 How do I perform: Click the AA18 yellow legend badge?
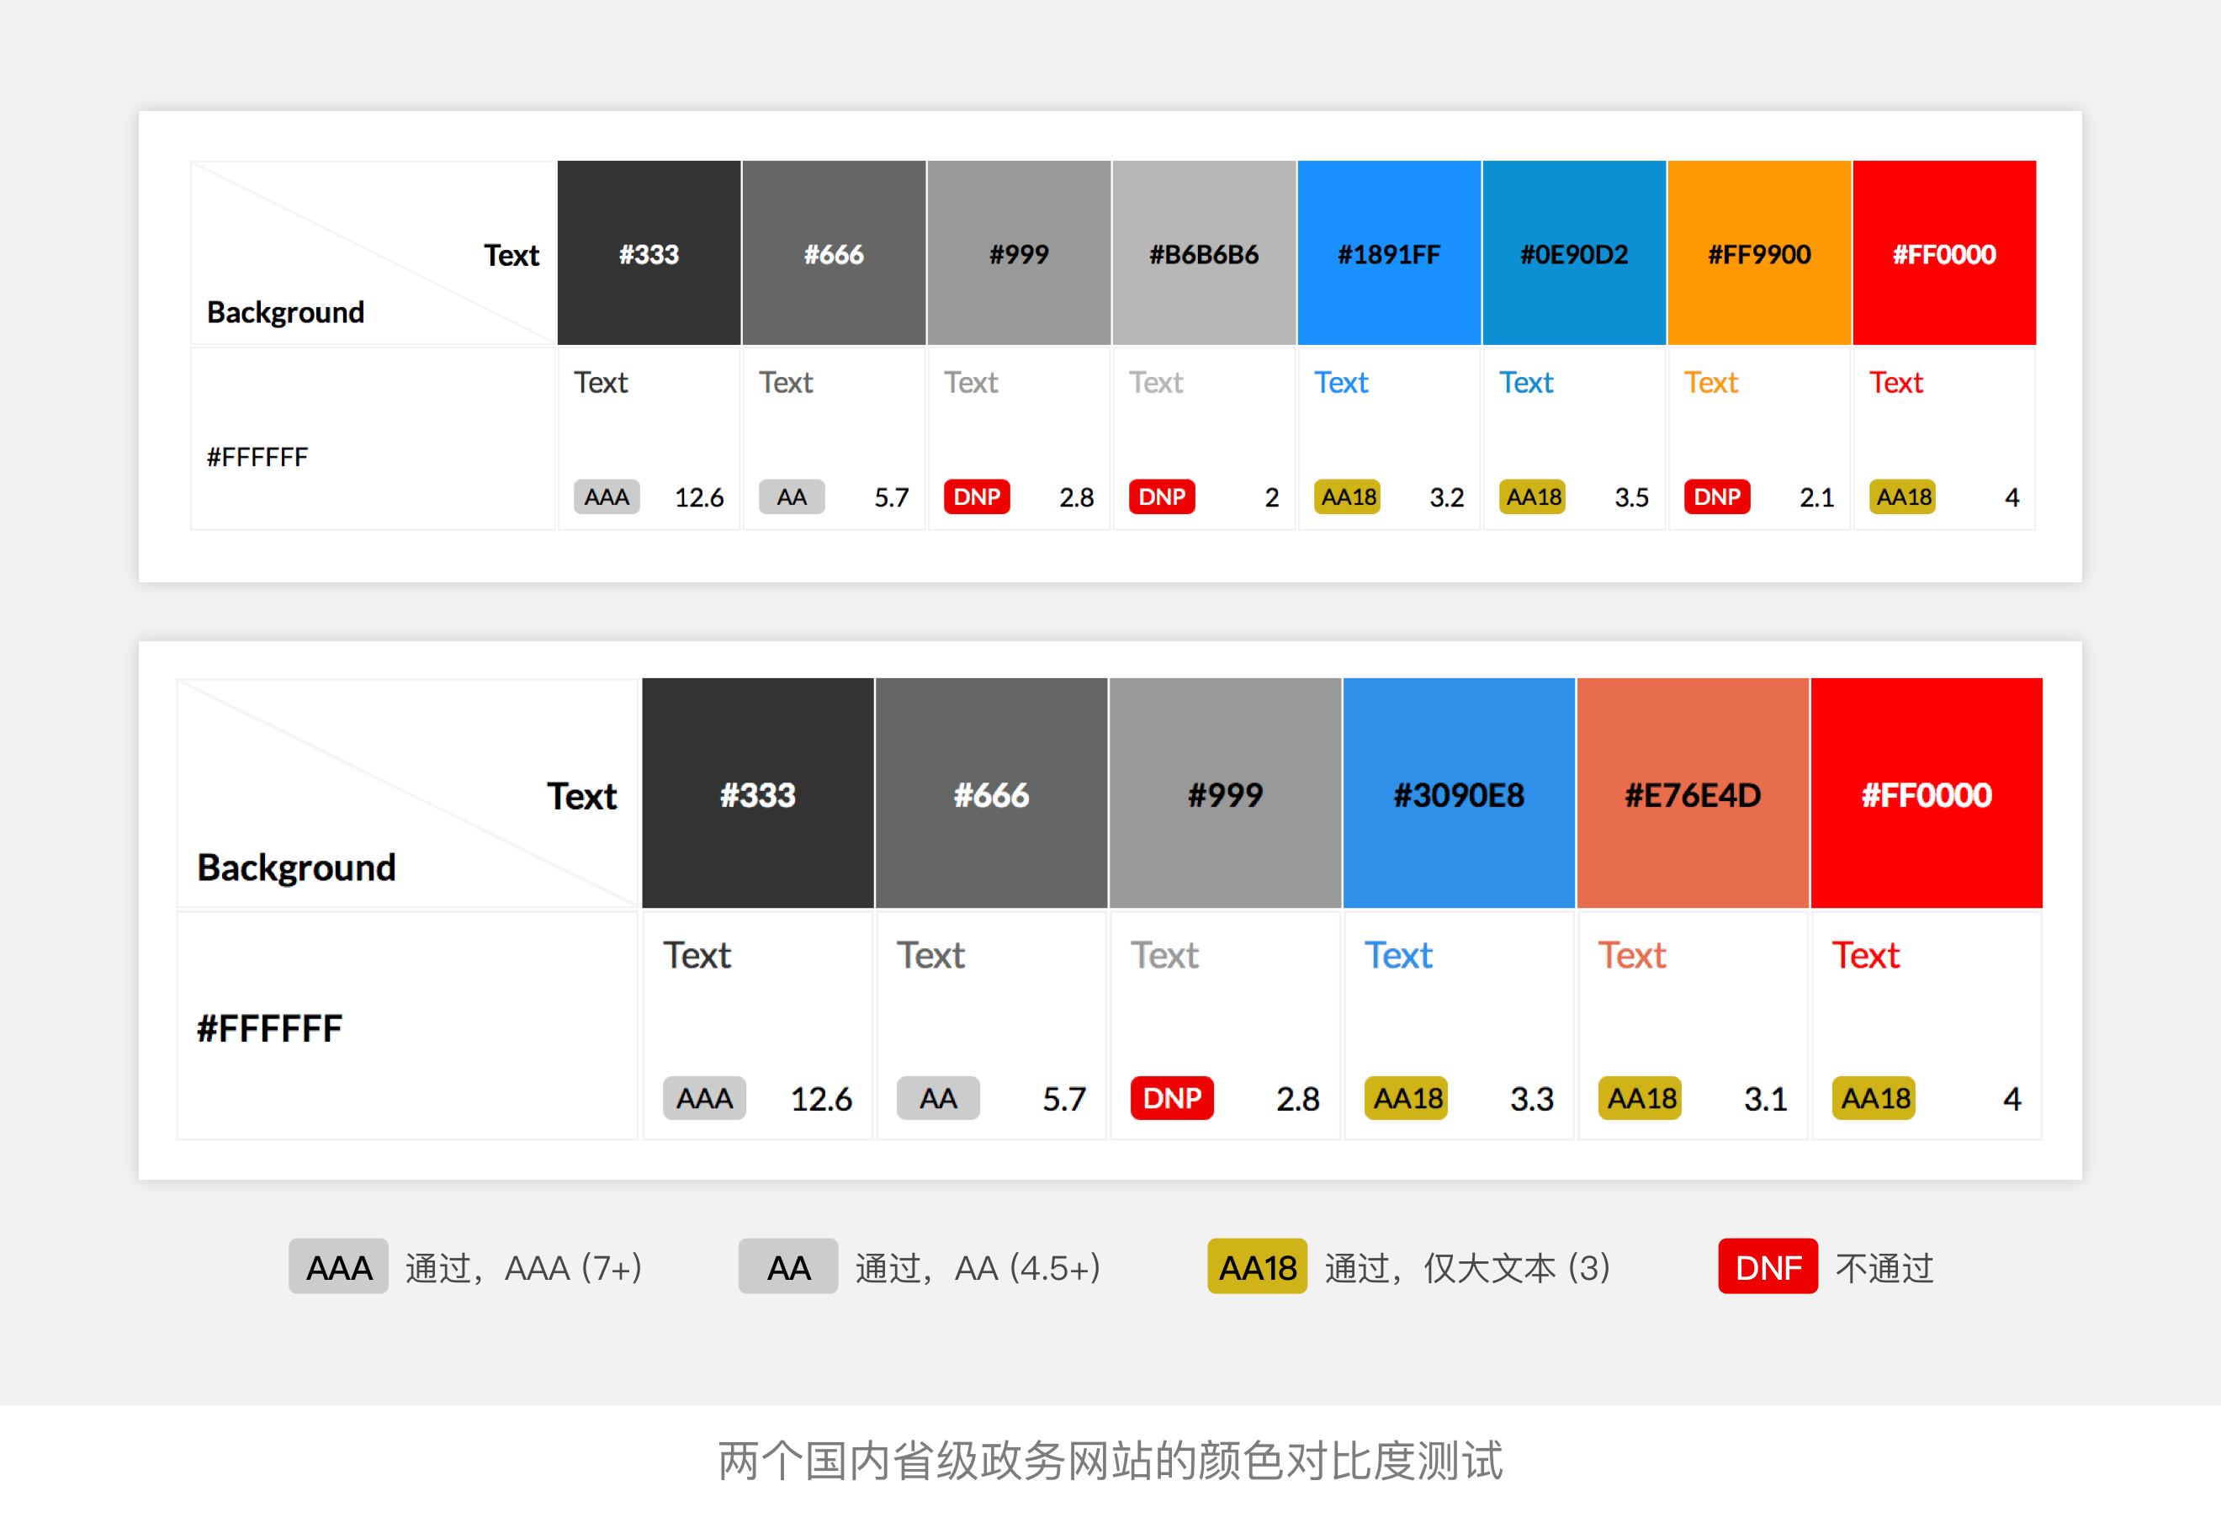1257,1266
